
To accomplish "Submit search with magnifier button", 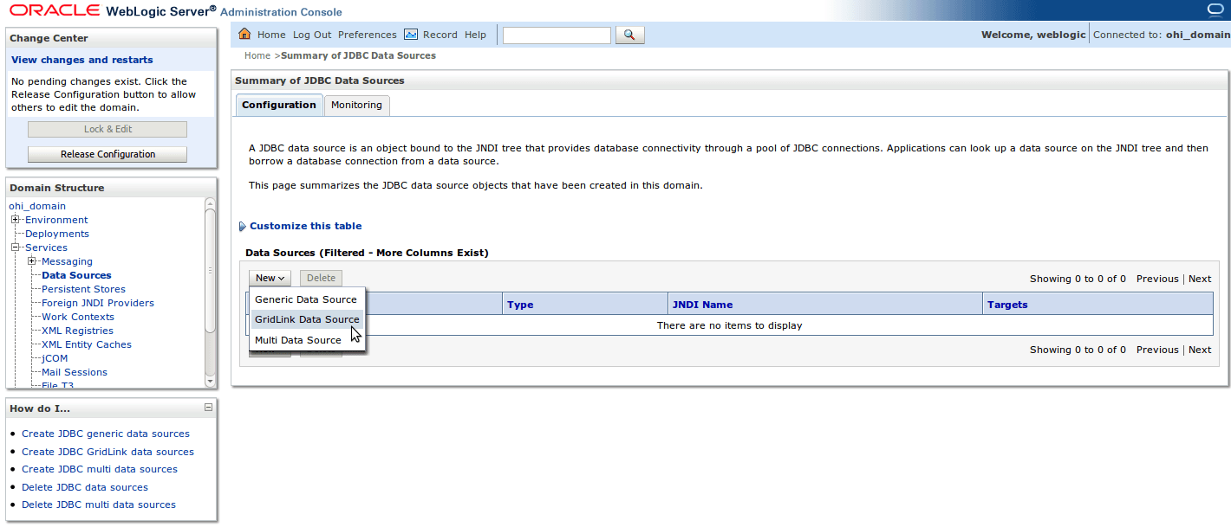I will (630, 35).
